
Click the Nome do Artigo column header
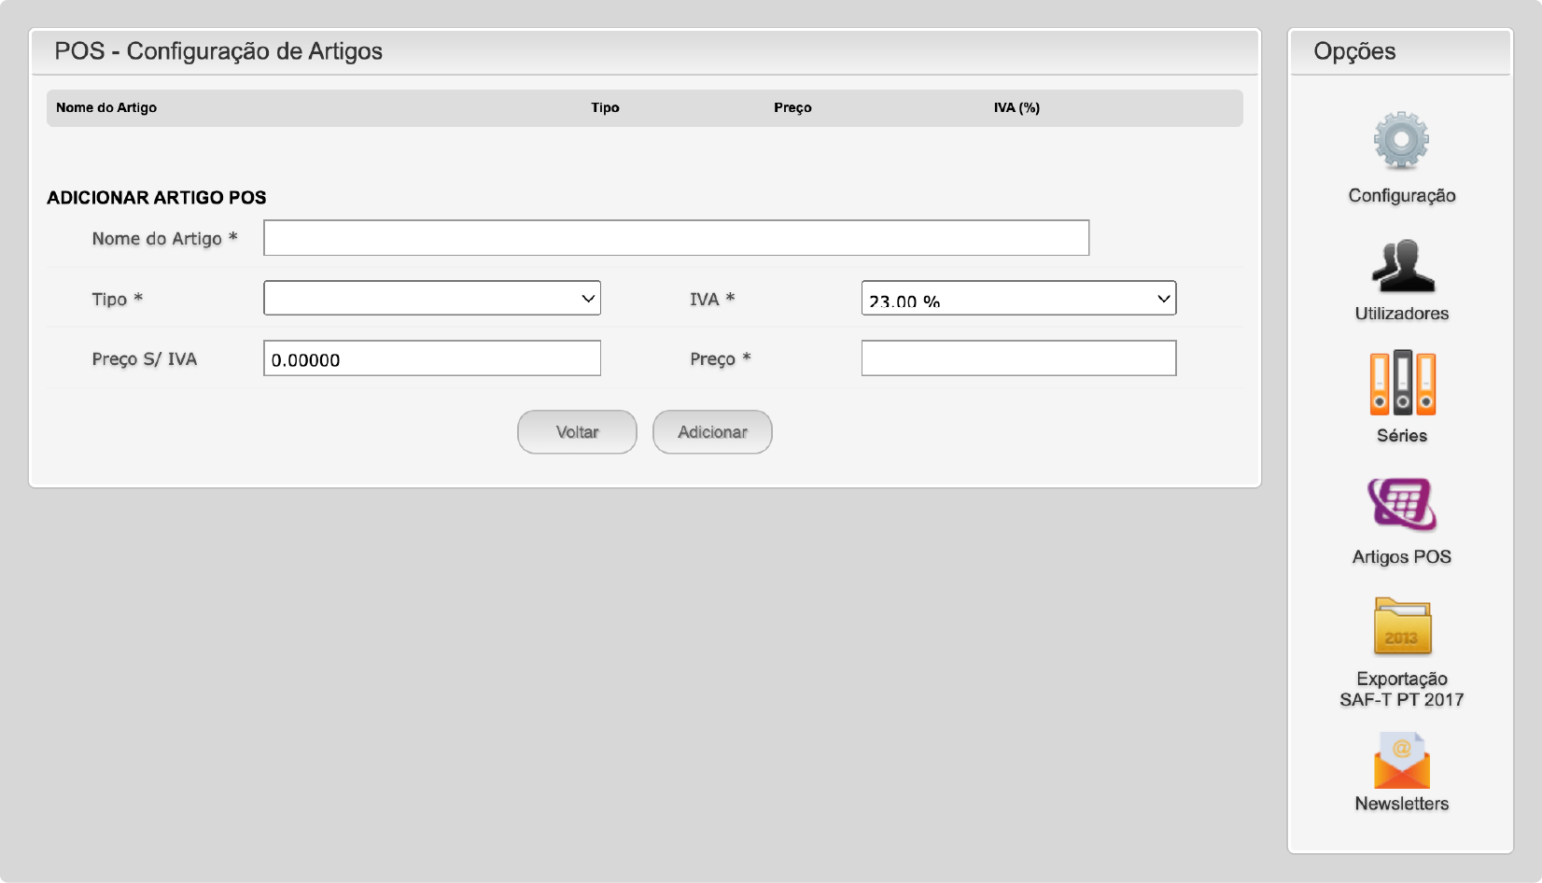[106, 108]
